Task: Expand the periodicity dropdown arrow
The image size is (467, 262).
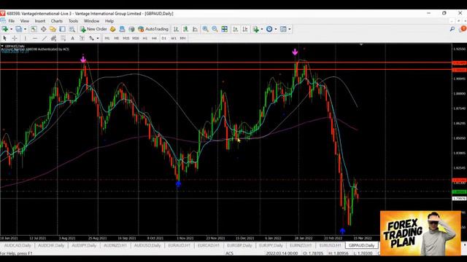Action: tap(276, 29)
